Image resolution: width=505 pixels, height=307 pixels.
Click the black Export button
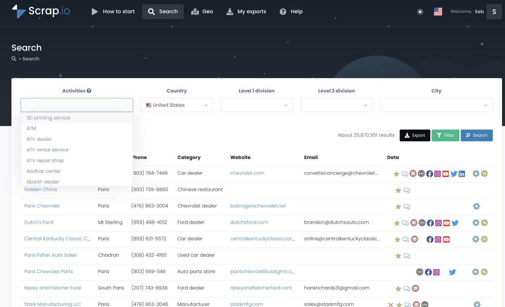pyautogui.click(x=415, y=135)
